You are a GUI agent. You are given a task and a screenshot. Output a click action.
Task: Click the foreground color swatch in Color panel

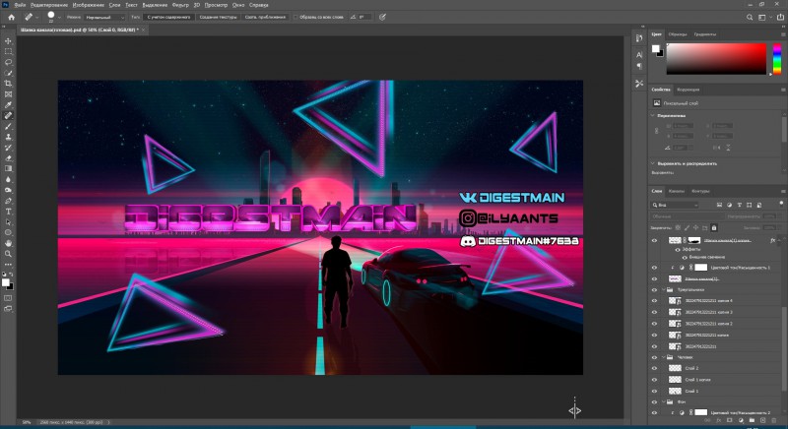coord(656,48)
